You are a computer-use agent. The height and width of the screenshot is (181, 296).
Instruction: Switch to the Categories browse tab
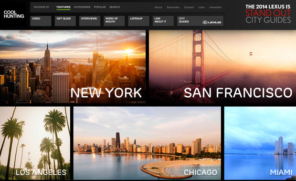pos(82,7)
